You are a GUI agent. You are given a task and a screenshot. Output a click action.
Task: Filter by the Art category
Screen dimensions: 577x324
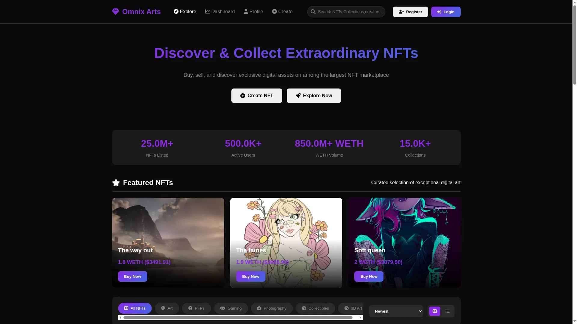(167, 308)
